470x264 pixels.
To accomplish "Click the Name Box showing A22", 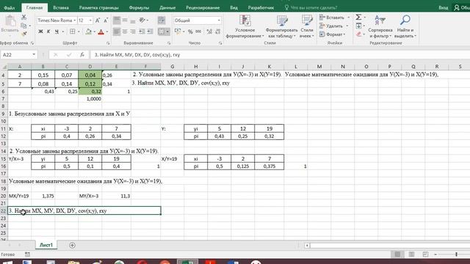I will point(18,55).
